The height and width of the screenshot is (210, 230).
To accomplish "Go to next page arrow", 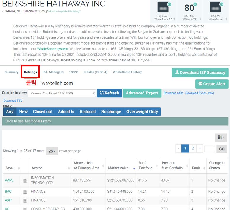I will coord(200,149).
